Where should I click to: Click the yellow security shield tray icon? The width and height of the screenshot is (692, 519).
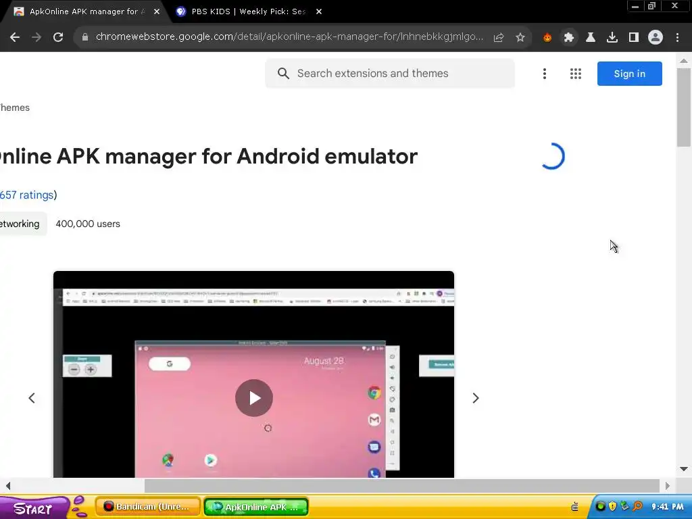(x=612, y=506)
